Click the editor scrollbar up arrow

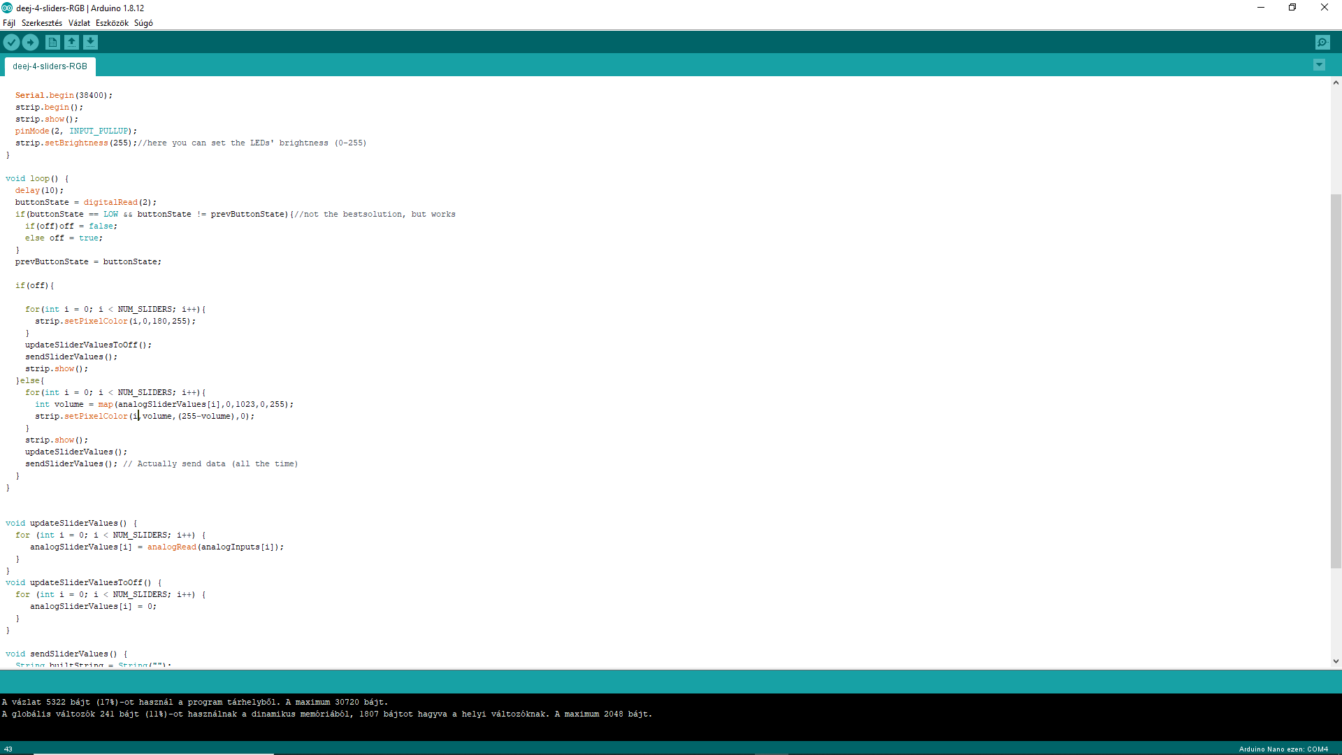(x=1336, y=82)
